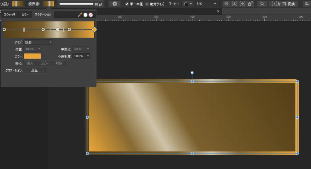The image size is (311, 169).
Task: Open the コーナー shape dropdown
Action: (187, 4)
